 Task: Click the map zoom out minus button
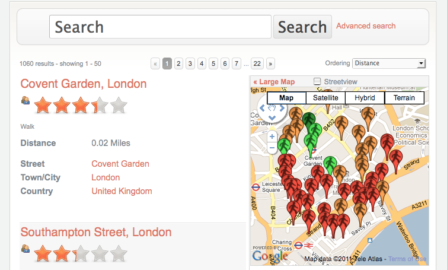pos(272,148)
